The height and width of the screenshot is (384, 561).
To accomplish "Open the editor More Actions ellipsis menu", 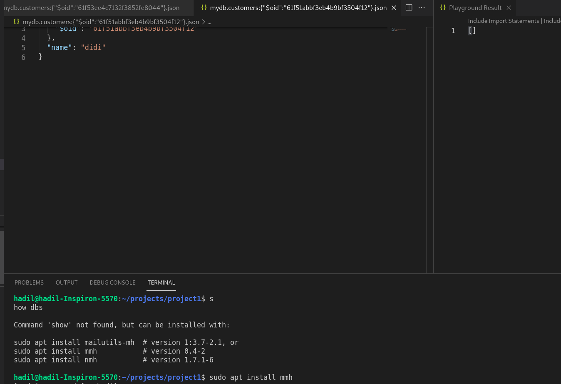I will click(x=422, y=7).
